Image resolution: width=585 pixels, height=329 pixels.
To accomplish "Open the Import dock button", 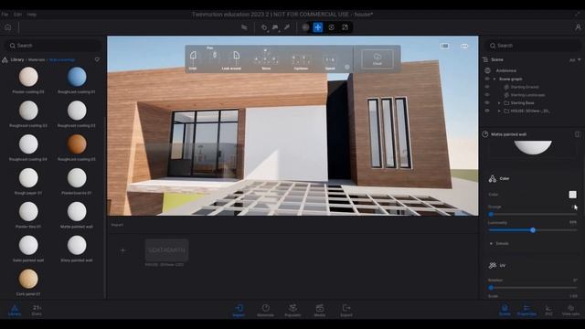I will point(239,310).
